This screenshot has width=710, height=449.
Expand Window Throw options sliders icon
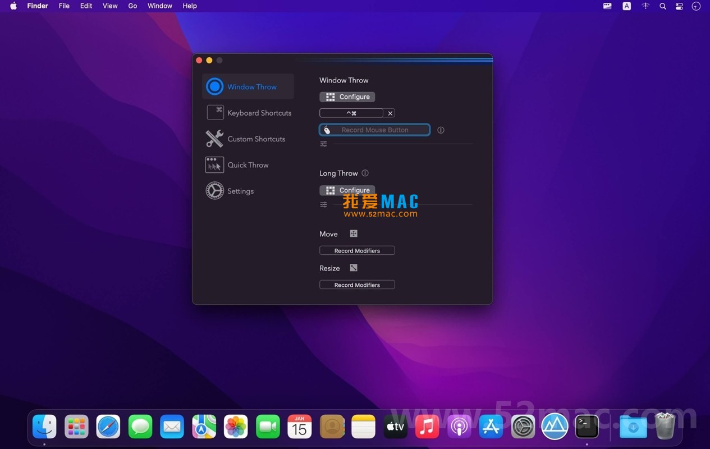pyautogui.click(x=323, y=144)
